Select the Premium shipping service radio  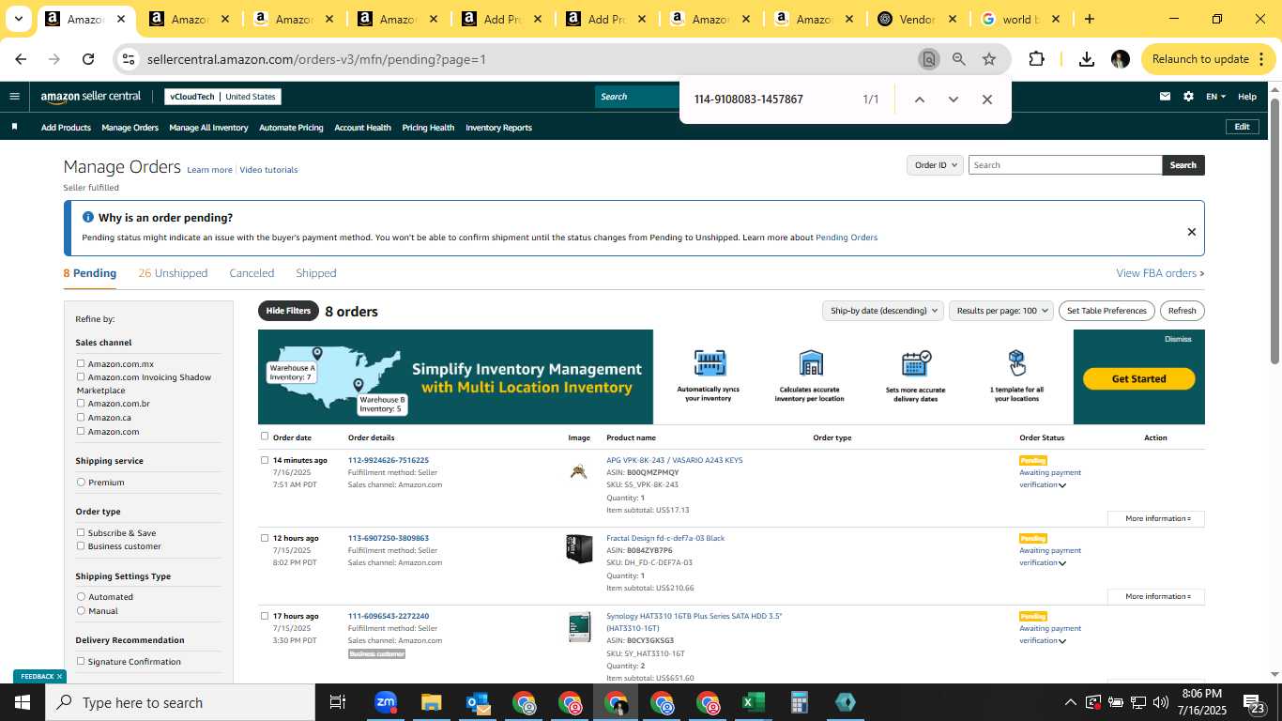point(81,482)
